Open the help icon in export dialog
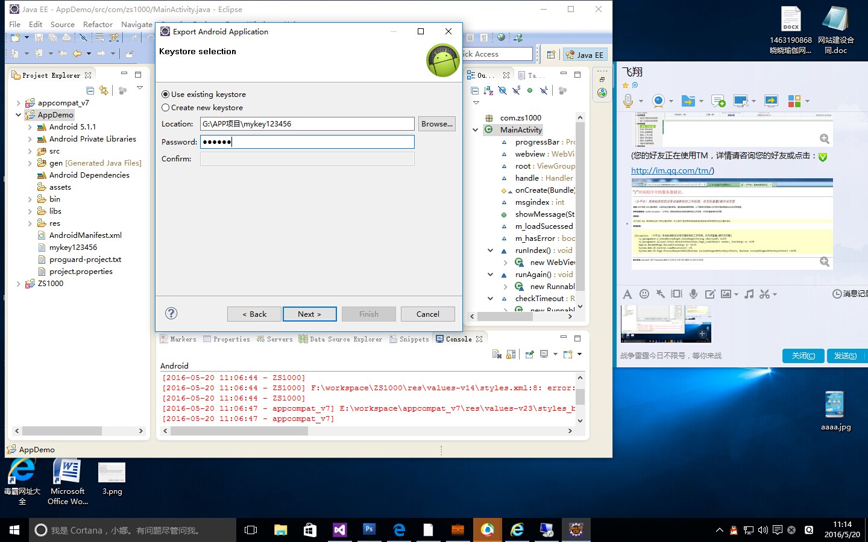This screenshot has height=542, width=868. click(171, 313)
